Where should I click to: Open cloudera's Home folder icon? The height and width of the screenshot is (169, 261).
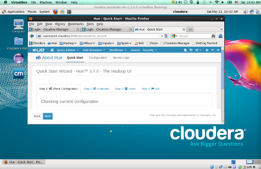tap(19, 43)
